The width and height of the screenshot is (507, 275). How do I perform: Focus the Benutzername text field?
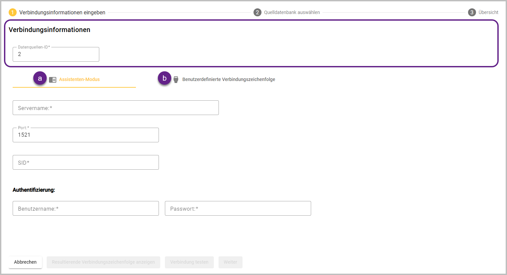[86, 209]
